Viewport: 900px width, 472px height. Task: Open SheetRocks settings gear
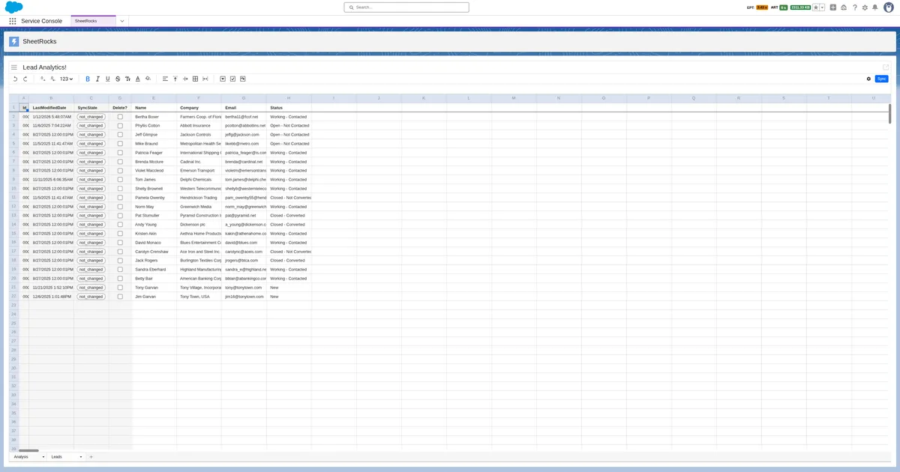click(x=868, y=79)
